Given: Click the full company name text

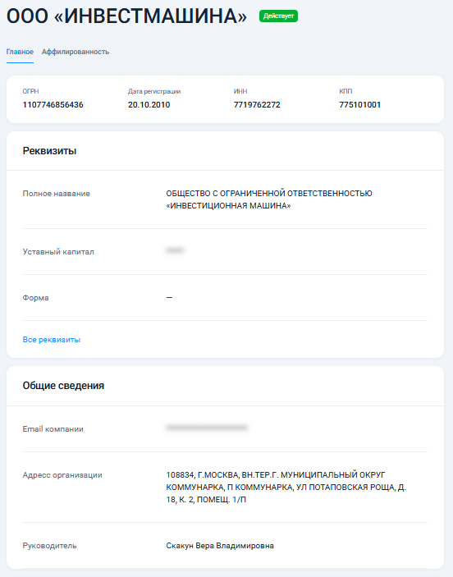Looking at the screenshot, I should [x=269, y=199].
